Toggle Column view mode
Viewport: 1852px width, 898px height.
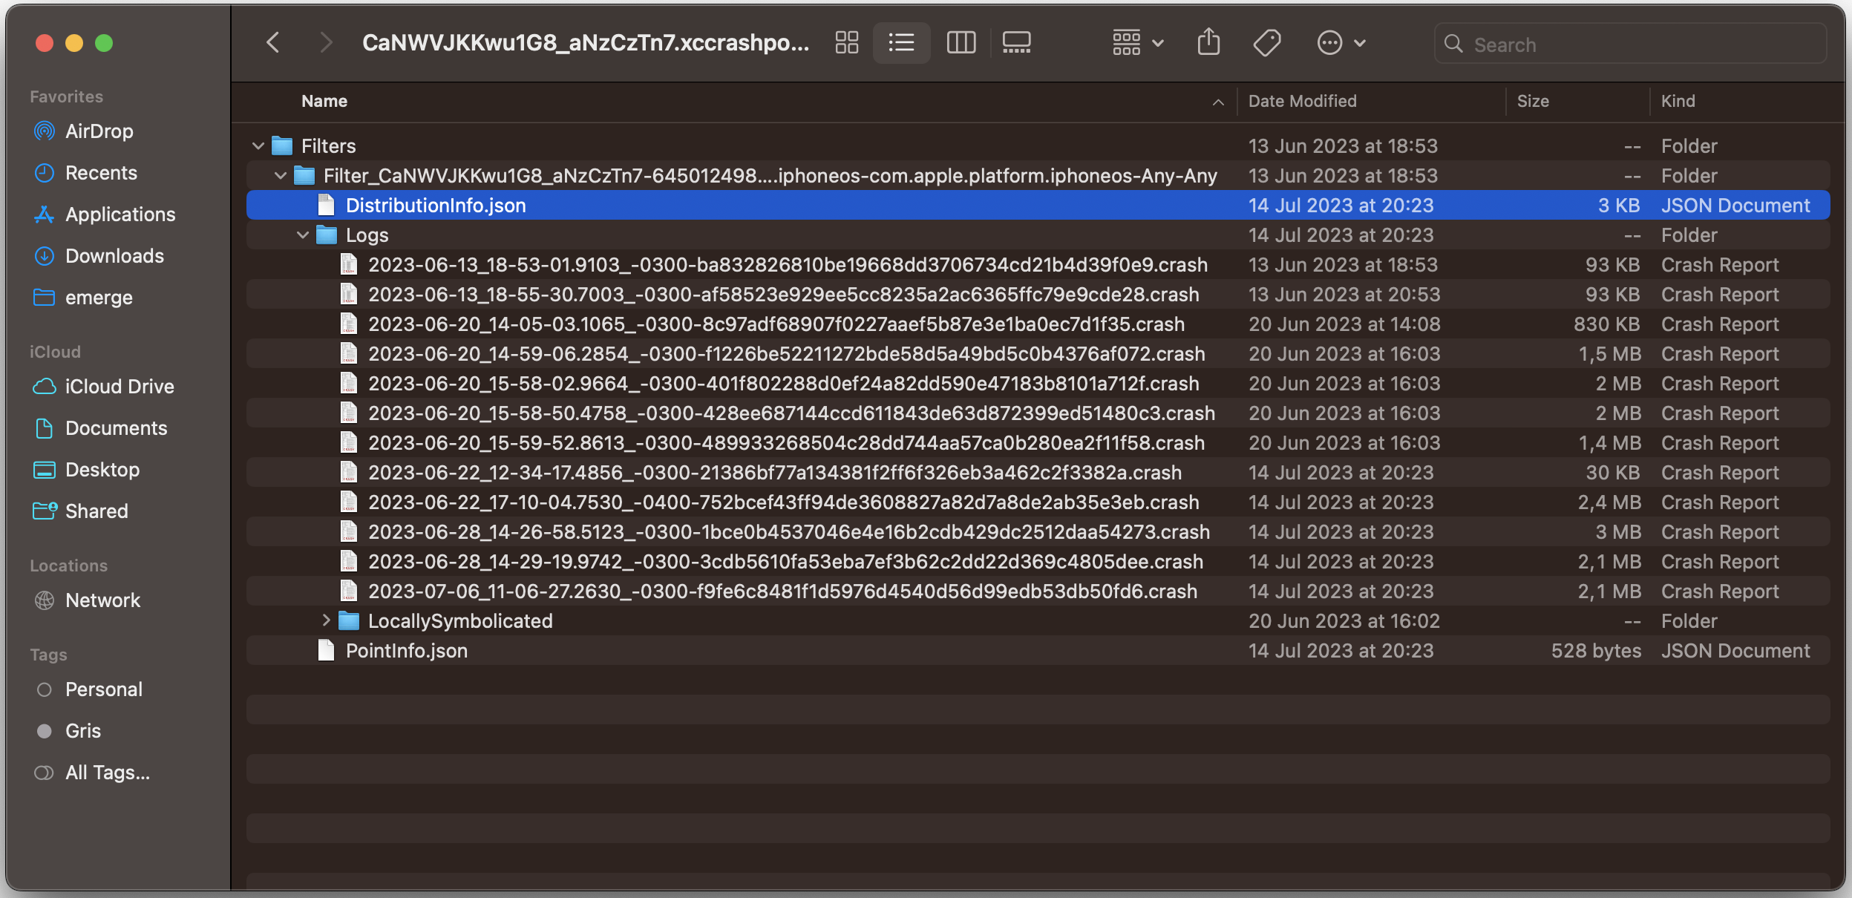pyautogui.click(x=960, y=42)
